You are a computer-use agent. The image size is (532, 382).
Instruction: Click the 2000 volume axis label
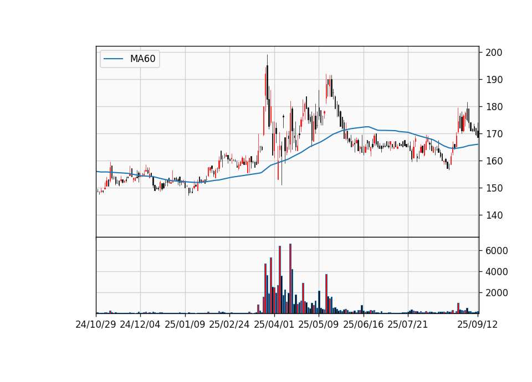(x=497, y=293)
